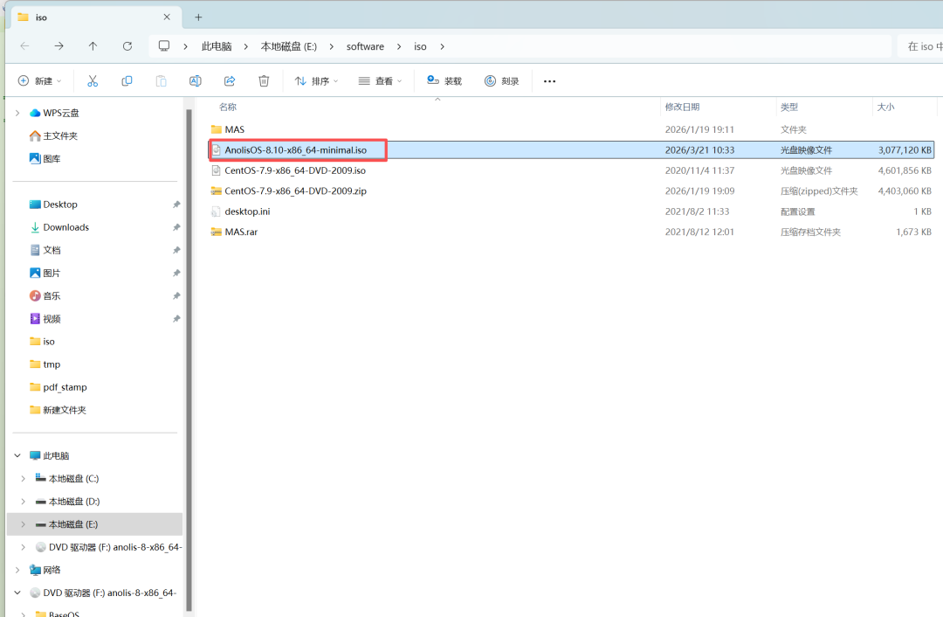Open the Sort (排序) dropdown
Screen dimensions: 943x617
point(316,80)
